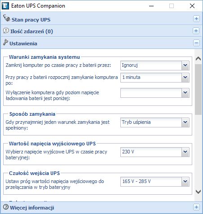This screenshot has height=214, width=203.
Task: Click the question mark icon beside Więcej informacji
Action: pos(6,207)
